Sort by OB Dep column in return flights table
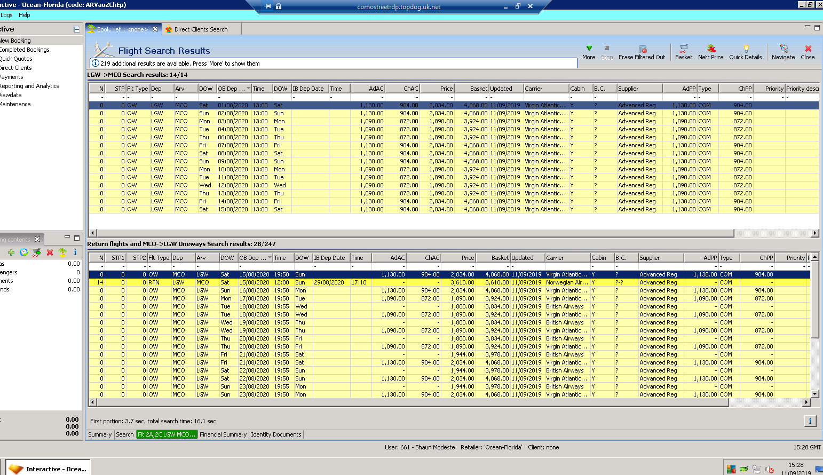823x475 pixels. 252,258
